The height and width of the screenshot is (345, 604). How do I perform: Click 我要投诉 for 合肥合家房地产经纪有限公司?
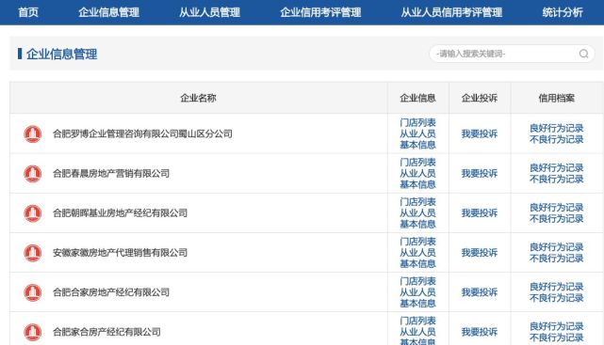click(480, 292)
